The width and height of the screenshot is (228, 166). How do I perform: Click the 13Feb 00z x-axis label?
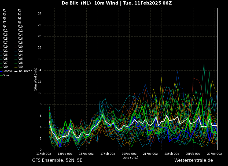coord(65,154)
